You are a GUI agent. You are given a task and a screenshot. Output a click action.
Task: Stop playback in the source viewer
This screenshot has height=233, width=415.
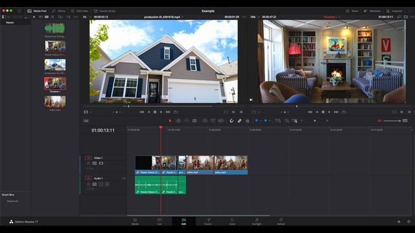coord(155,112)
